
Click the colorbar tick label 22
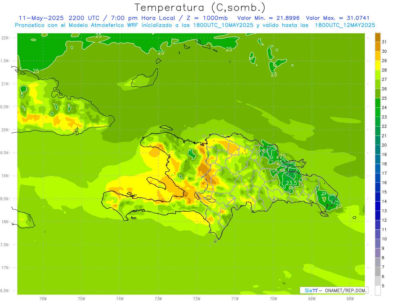[x=384, y=126]
